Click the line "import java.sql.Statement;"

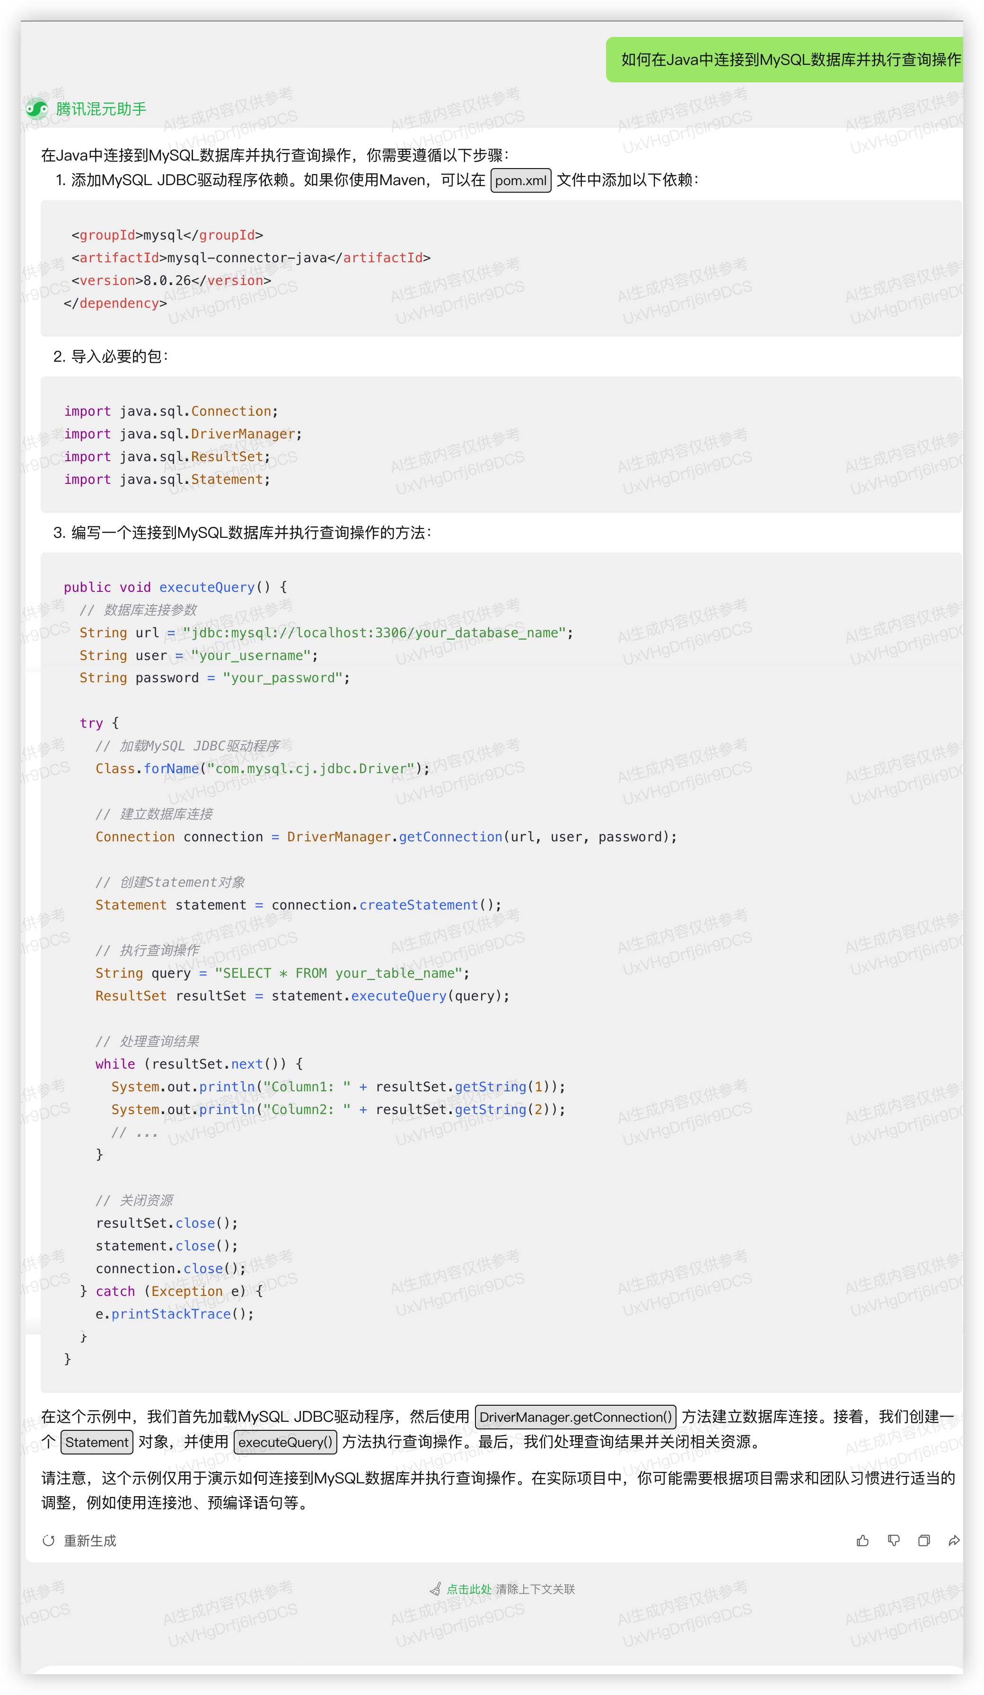click(x=167, y=480)
